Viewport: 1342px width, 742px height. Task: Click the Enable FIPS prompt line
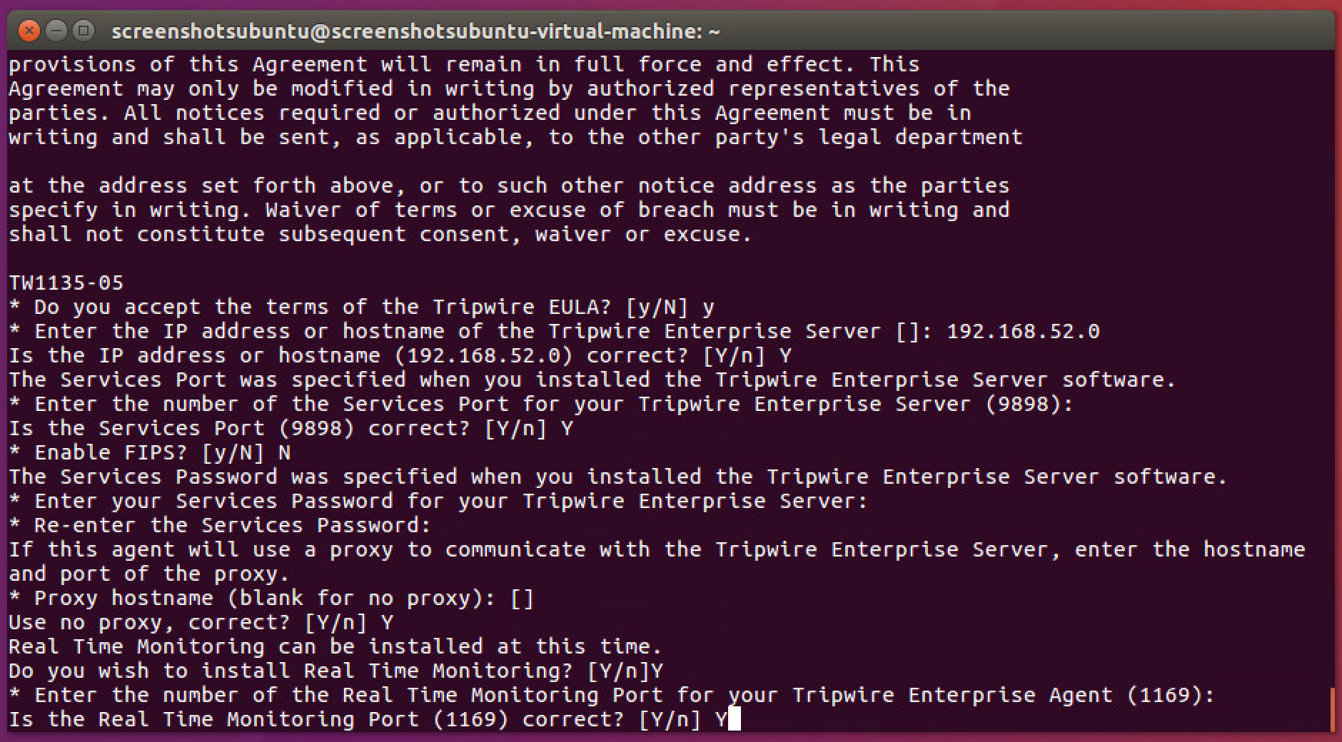click(149, 452)
